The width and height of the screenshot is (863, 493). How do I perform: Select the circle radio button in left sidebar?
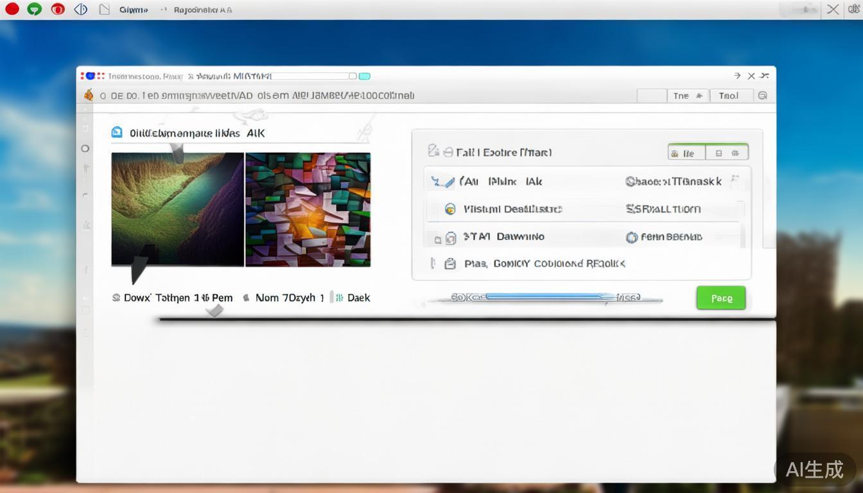(x=85, y=148)
